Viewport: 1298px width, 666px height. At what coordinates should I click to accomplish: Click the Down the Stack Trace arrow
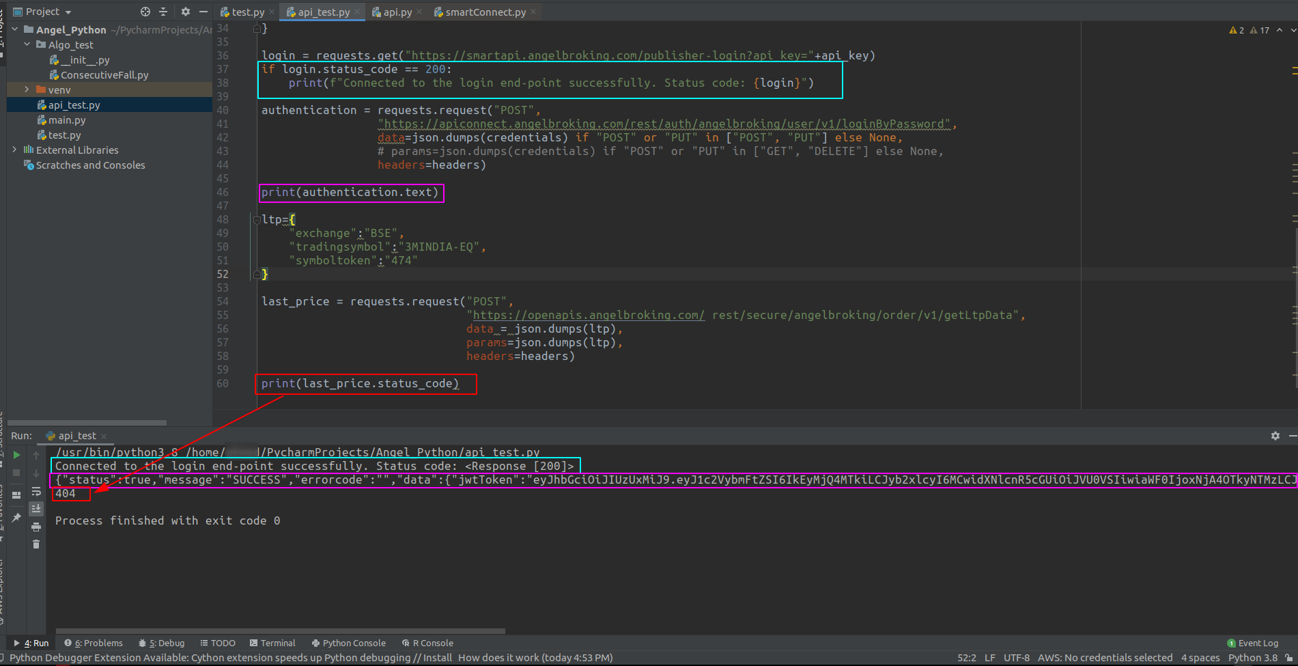coord(36,473)
